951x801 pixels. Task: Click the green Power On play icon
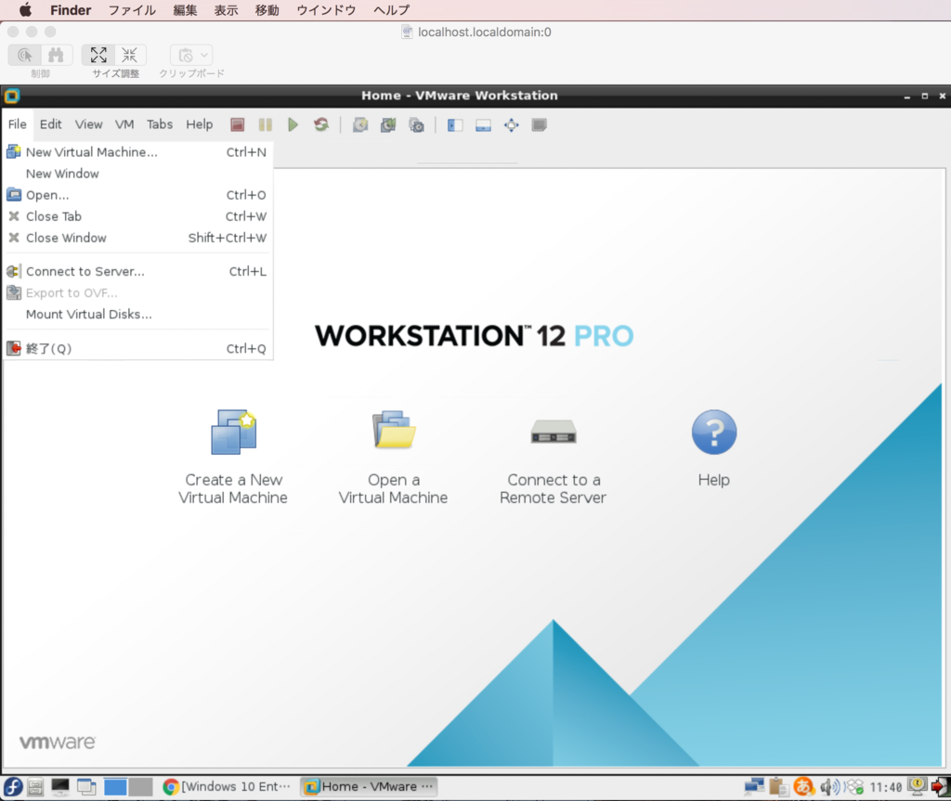point(293,125)
